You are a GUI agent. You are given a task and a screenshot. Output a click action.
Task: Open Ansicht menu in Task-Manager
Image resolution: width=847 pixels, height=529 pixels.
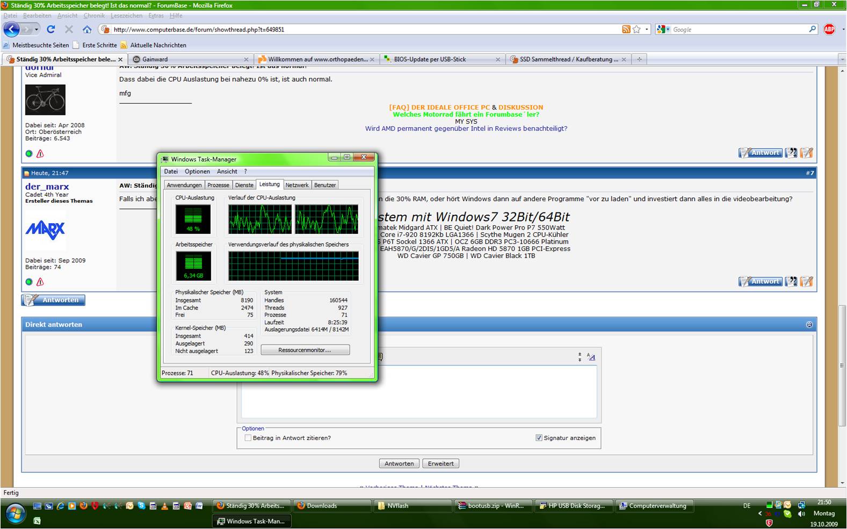click(x=227, y=172)
